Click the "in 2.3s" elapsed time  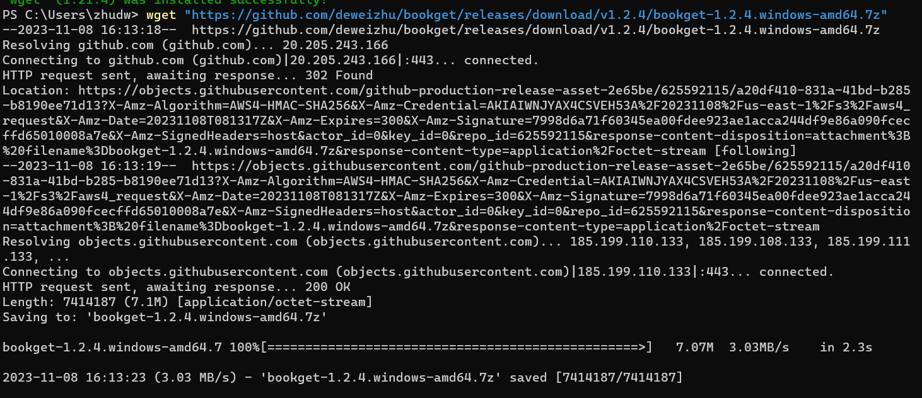846,348
